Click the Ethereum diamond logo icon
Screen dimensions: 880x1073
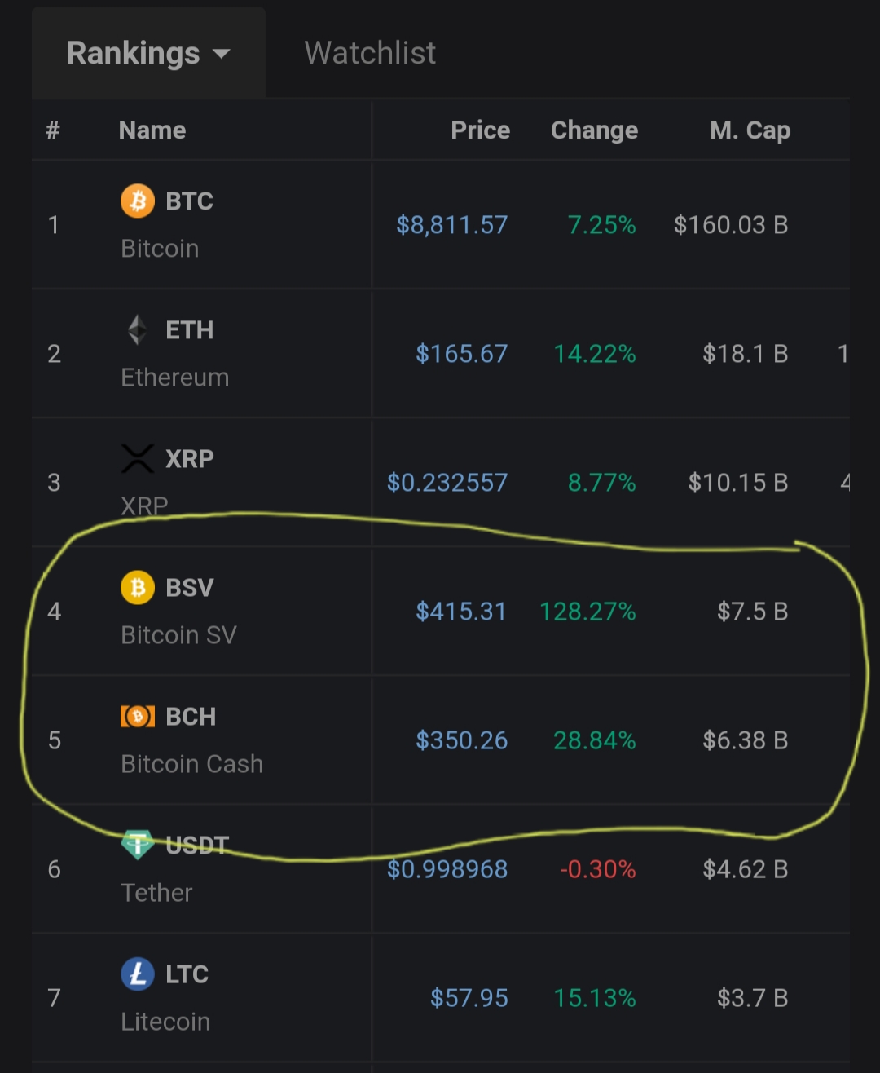(138, 330)
